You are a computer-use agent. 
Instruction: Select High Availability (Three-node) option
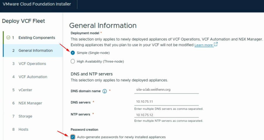point(73,61)
